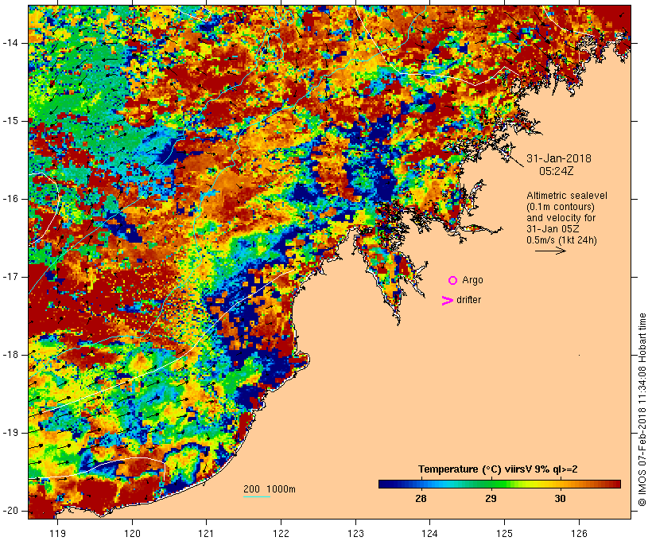Click the longitude axis label '126'

tap(579, 534)
